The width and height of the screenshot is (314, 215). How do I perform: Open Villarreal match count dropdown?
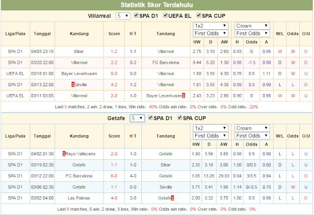pyautogui.click(x=123, y=16)
